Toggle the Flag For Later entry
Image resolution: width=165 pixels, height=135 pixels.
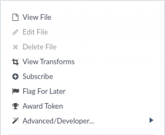(x=82, y=91)
